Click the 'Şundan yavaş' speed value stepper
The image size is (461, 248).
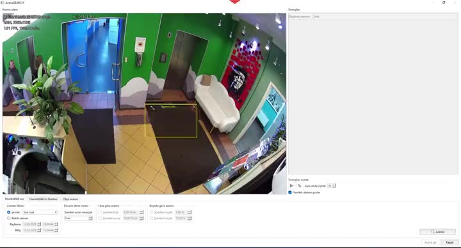(x=142, y=219)
